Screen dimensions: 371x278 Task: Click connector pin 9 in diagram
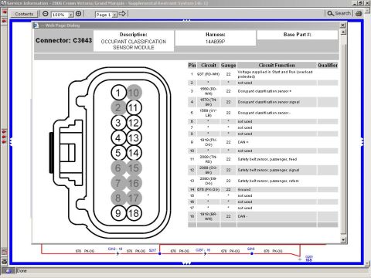point(118,213)
